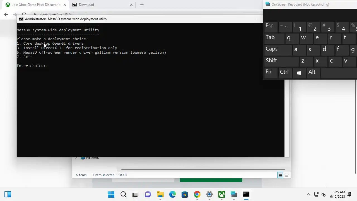Open File Explorer from taskbar
The width and height of the screenshot is (357, 201).
pos(160,194)
